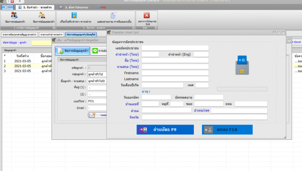Select row 1 dated 2021-03-05
The height and width of the screenshot is (171, 302).
(x=27, y=61)
